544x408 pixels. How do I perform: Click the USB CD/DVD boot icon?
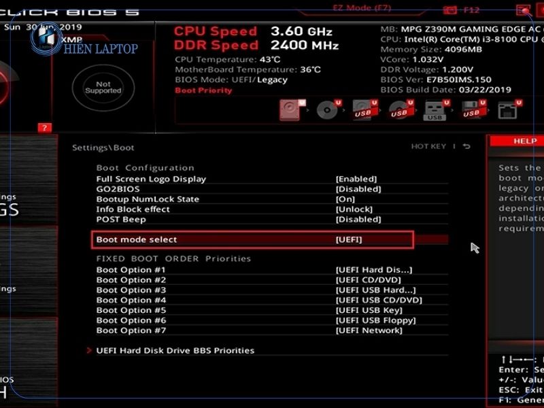pyautogui.click(x=401, y=110)
